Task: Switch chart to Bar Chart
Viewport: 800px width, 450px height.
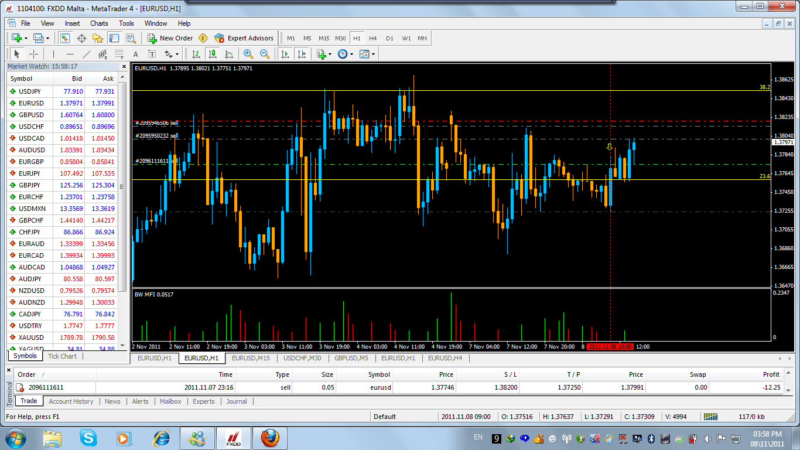Action: (196, 54)
